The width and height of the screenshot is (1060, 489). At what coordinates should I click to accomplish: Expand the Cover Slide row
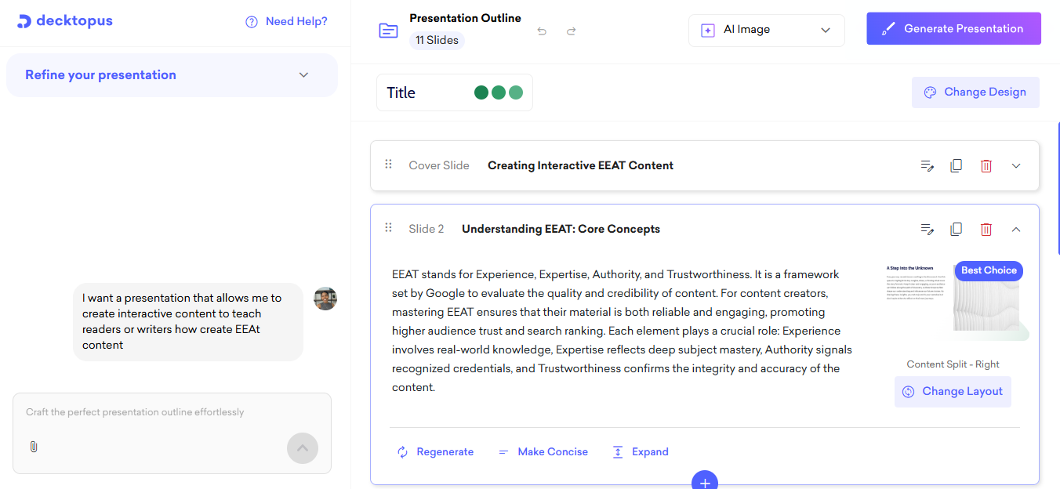[x=1016, y=165]
